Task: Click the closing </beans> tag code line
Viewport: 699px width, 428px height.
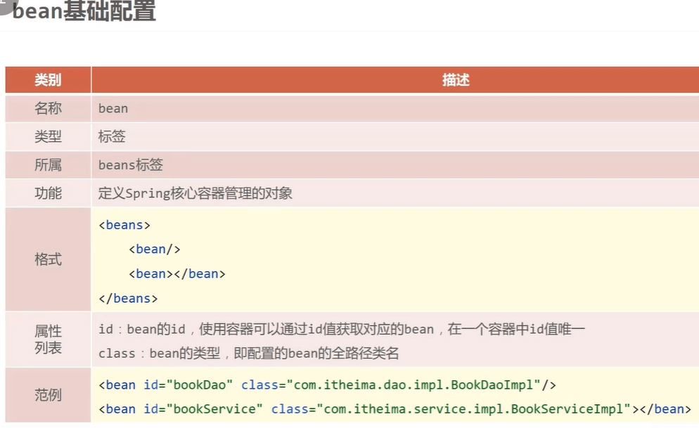Action: 128,298
